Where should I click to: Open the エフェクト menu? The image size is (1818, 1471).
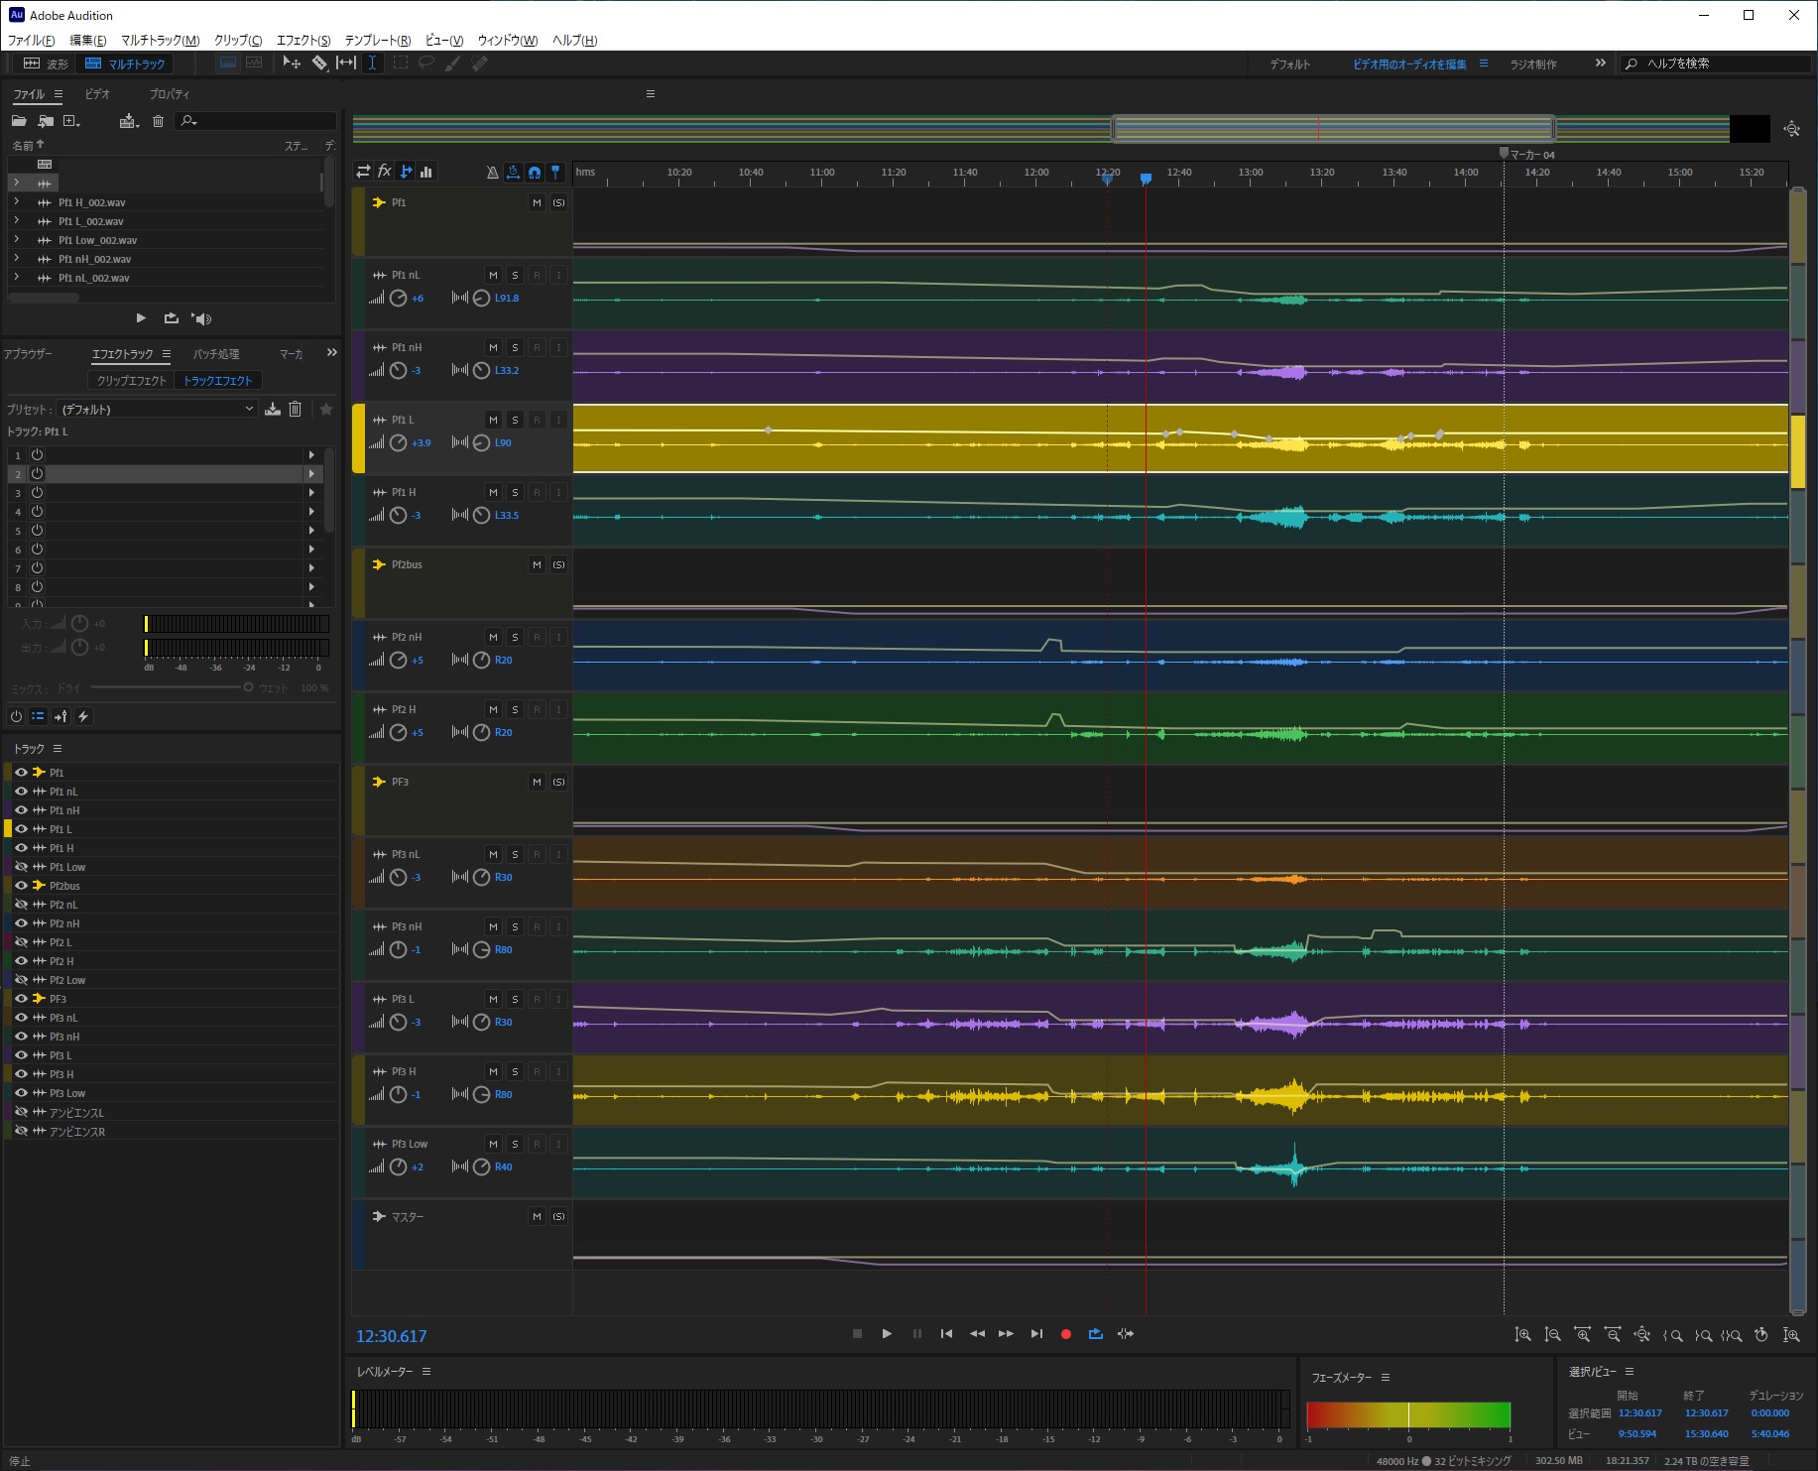coord(303,41)
